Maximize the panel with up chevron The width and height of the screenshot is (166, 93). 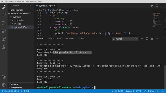pos(157,39)
